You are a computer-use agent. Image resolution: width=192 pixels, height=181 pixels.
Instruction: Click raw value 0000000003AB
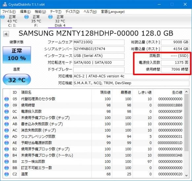[170, 155]
